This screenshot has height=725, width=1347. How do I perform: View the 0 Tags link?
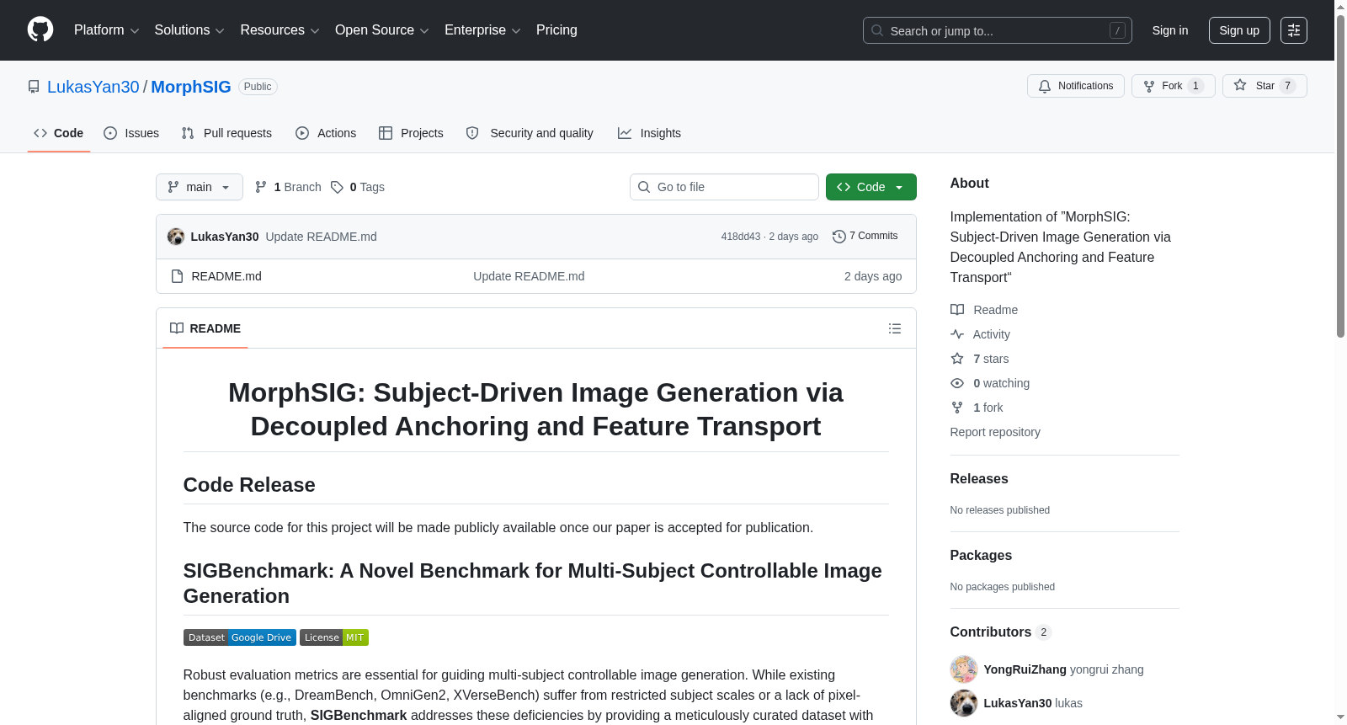pos(358,187)
